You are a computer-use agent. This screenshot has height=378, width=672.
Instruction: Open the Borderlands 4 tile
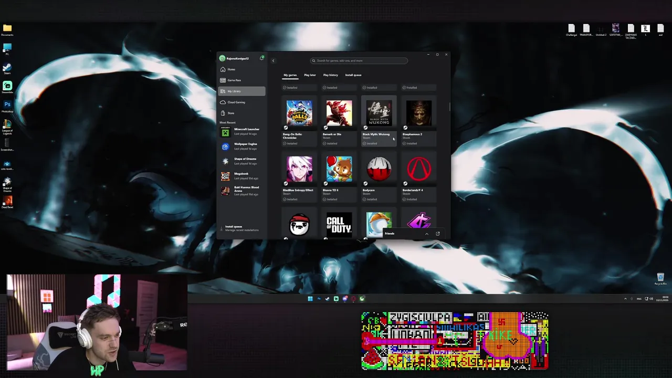pyautogui.click(x=419, y=178)
